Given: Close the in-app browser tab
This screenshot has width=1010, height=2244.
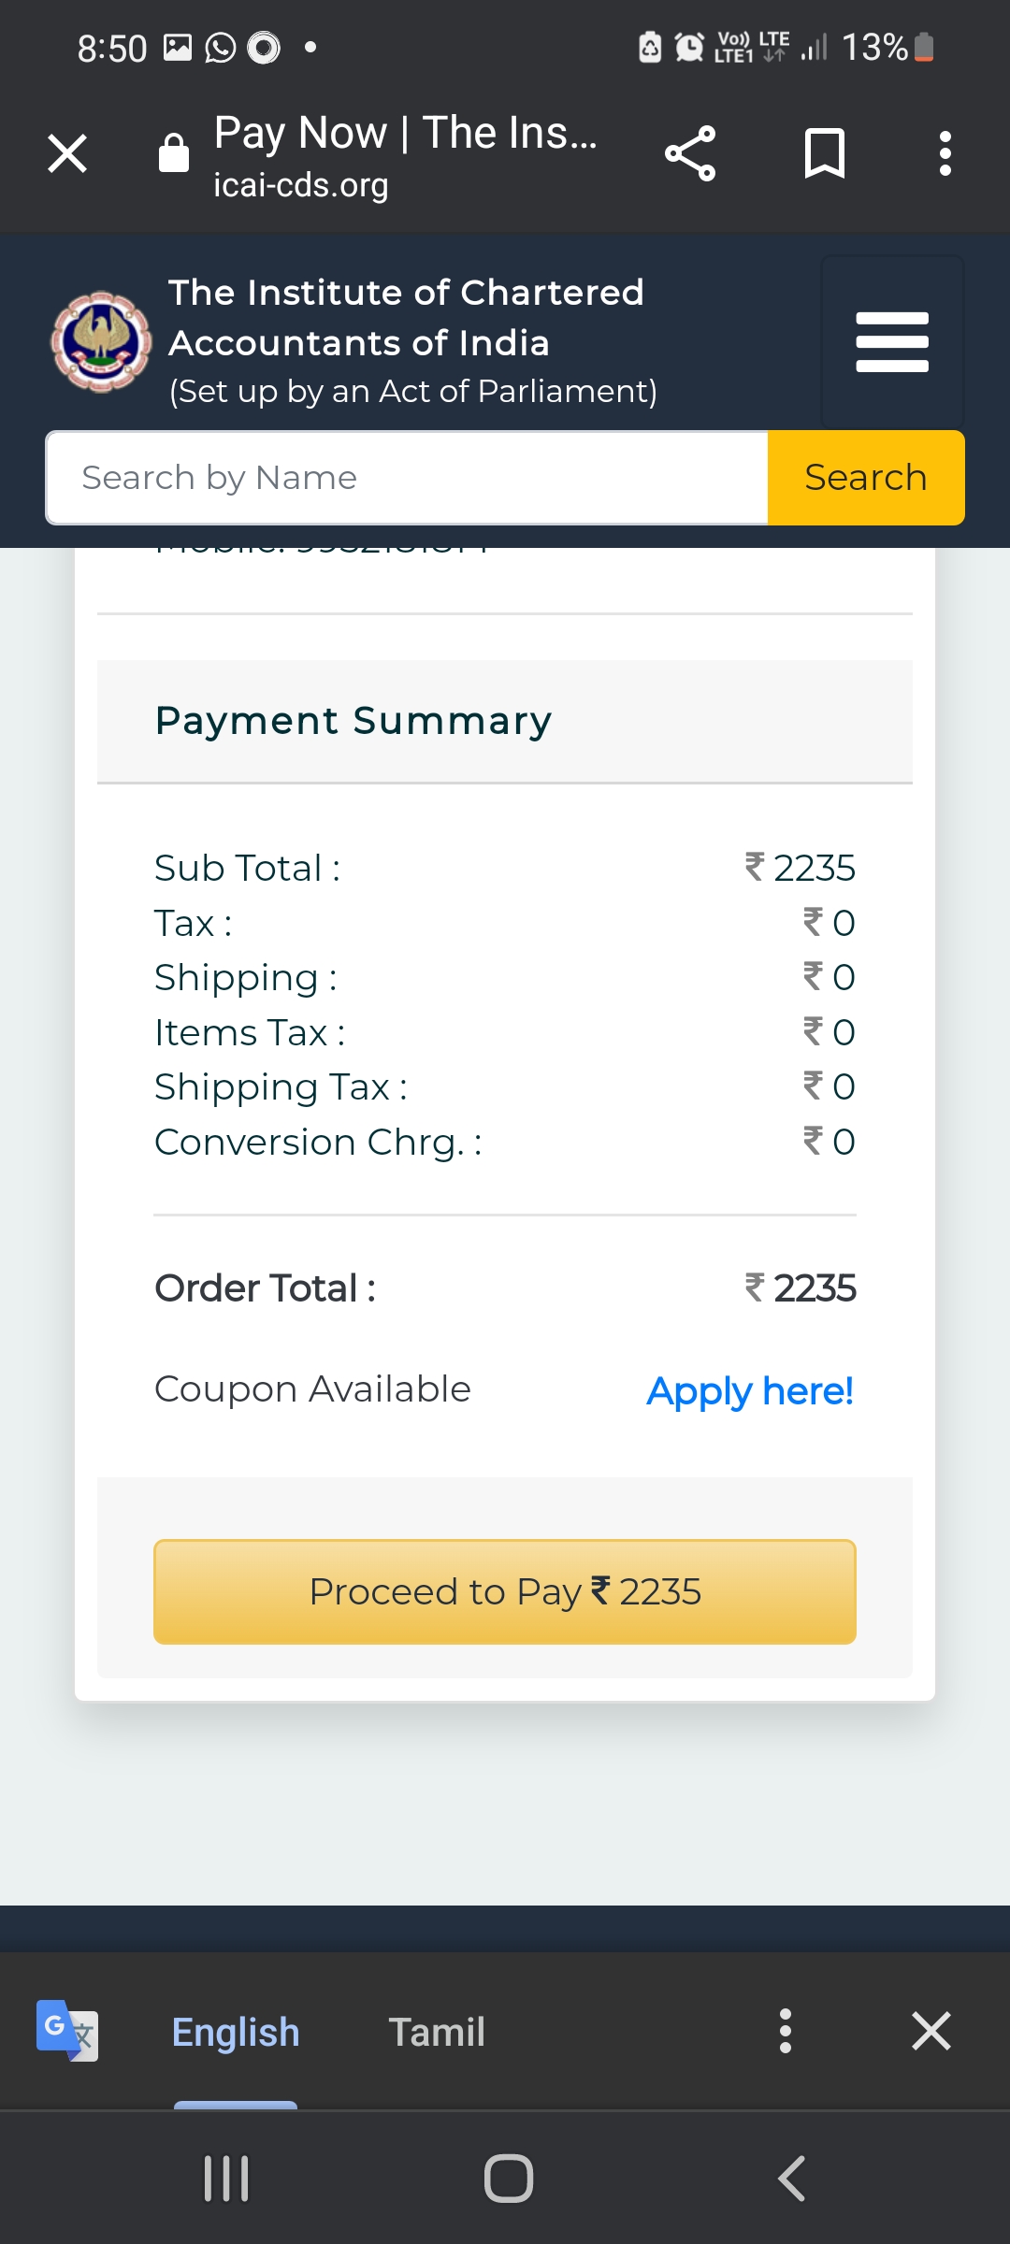Looking at the screenshot, I should 67,153.
